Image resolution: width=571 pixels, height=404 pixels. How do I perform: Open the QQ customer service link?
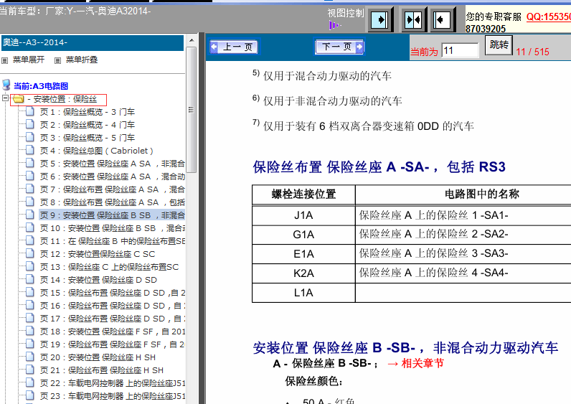[549, 17]
